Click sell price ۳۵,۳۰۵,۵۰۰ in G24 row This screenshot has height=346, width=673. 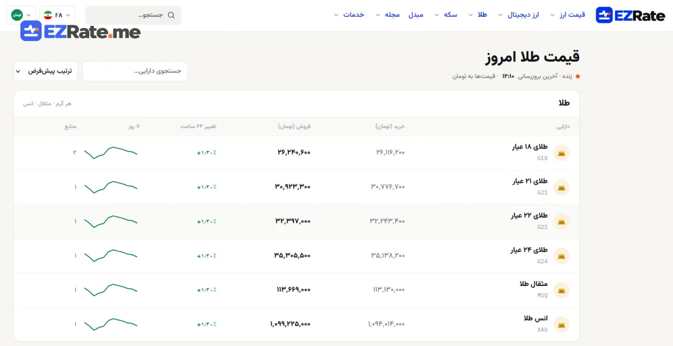click(x=292, y=255)
